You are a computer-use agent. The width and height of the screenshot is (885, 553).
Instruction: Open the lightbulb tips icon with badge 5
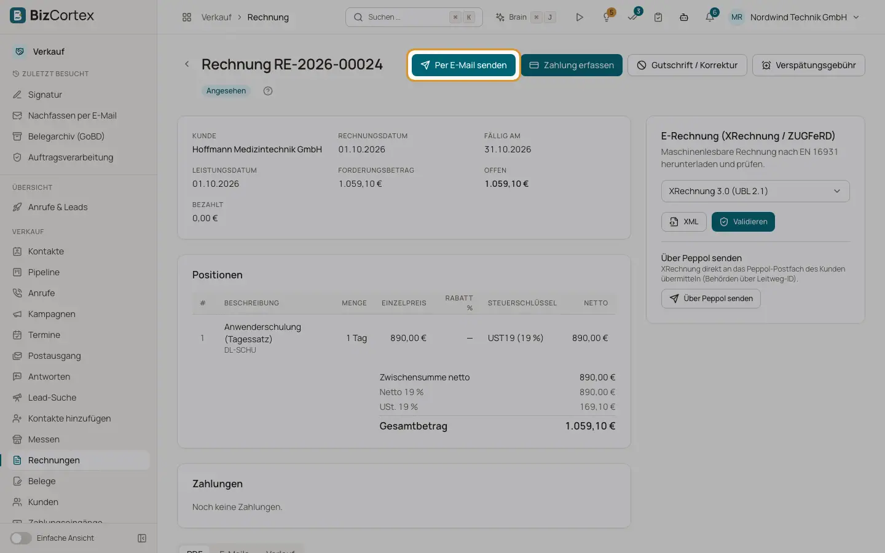[x=607, y=17]
